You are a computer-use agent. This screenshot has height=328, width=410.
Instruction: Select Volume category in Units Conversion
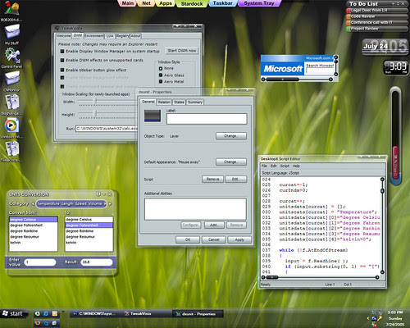[96, 204]
